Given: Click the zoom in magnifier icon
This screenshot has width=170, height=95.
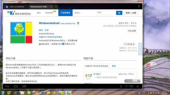Looking at the screenshot, I should [x=138, y=81].
